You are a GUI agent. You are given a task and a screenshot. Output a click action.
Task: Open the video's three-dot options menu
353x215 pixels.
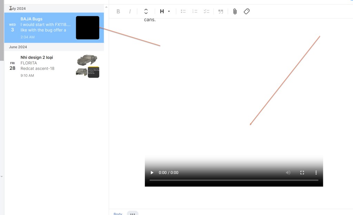(x=316, y=173)
